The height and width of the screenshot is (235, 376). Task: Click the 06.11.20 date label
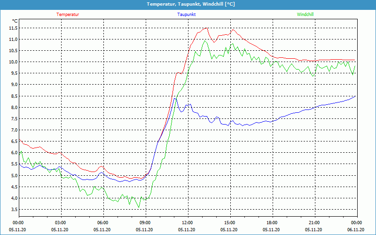click(356, 230)
